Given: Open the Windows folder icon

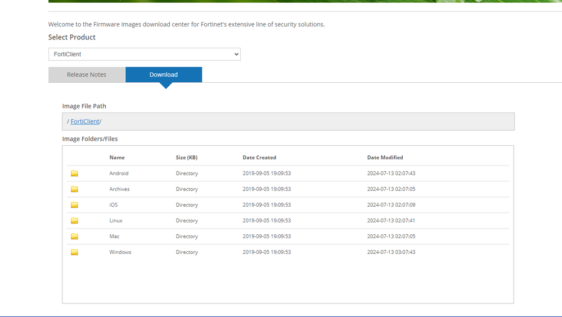Looking at the screenshot, I should tap(74, 252).
